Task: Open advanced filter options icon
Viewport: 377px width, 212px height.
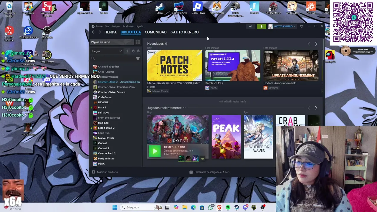Action: click(138, 59)
